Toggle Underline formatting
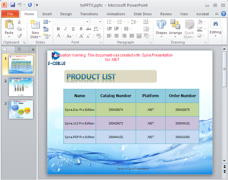228x180 pixels. (73, 29)
